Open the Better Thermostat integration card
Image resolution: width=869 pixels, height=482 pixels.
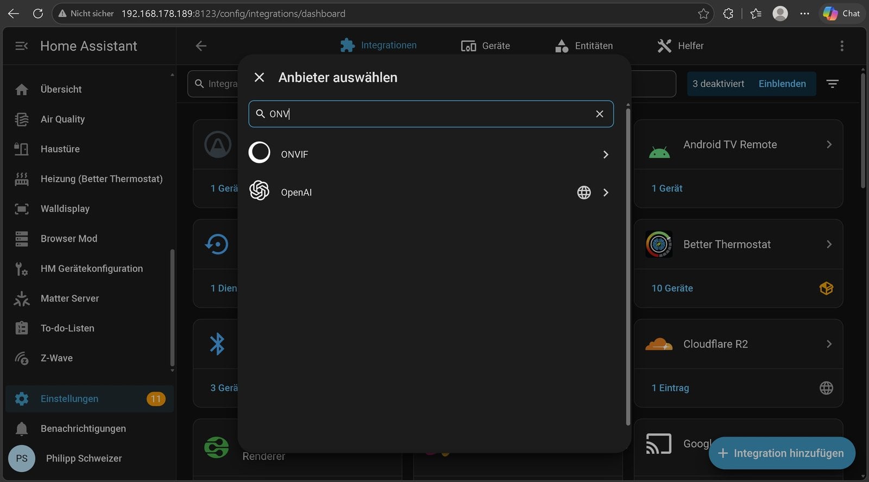[x=739, y=244]
